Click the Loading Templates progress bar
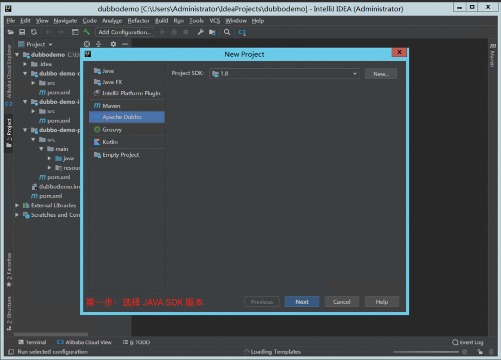This screenshot has height=360, width=501. pos(426,351)
